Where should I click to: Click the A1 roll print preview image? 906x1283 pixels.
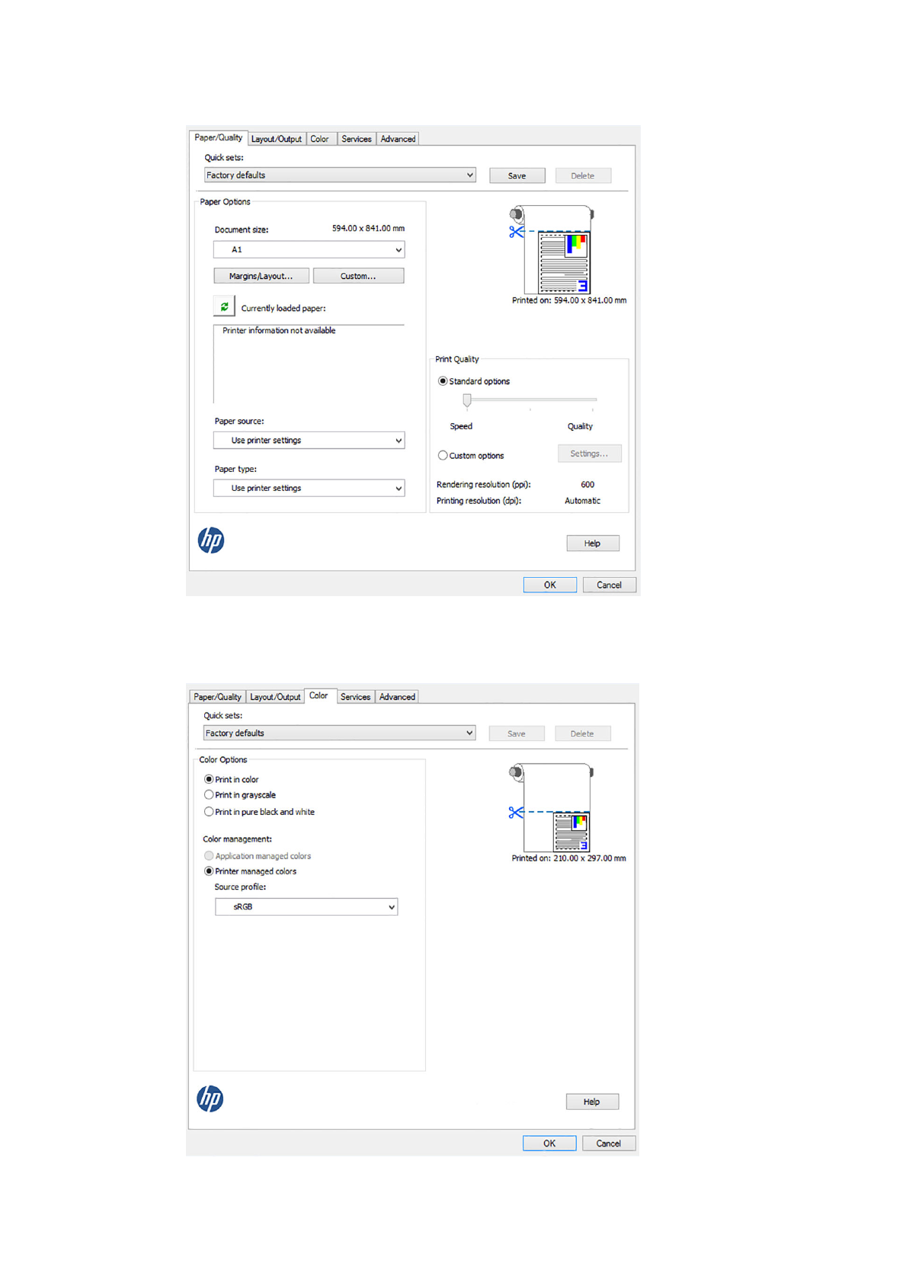[x=553, y=249]
